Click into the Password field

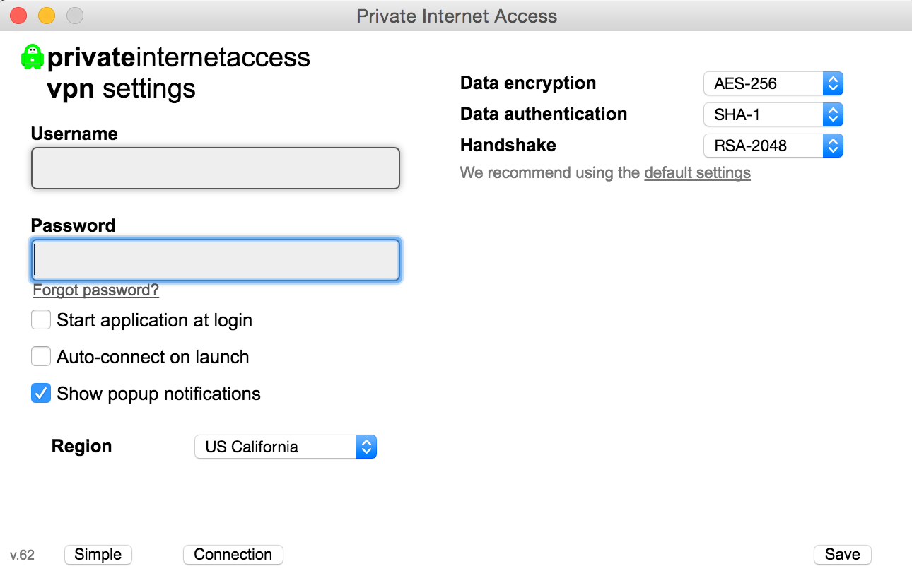pos(216,260)
